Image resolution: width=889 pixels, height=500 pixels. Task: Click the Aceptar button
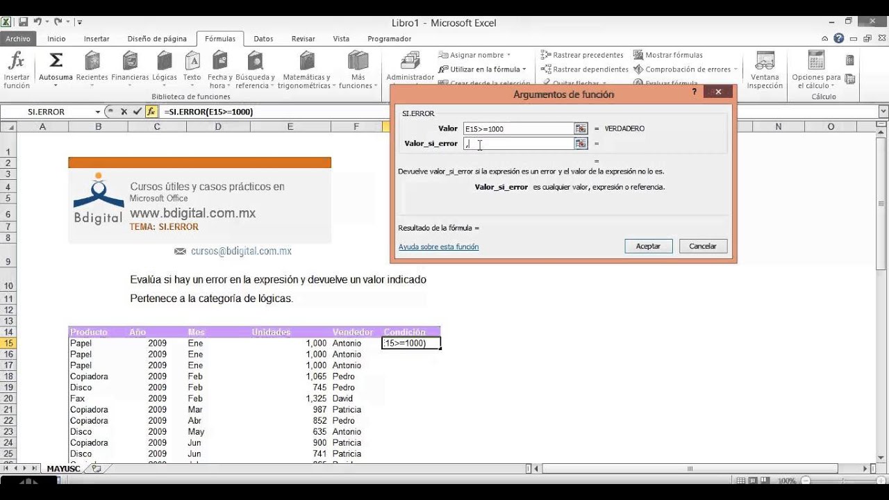coord(648,246)
